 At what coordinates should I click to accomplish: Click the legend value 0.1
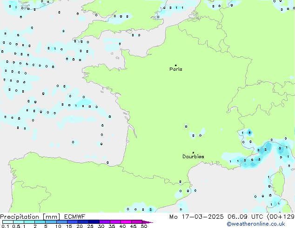(x=5, y=226)
